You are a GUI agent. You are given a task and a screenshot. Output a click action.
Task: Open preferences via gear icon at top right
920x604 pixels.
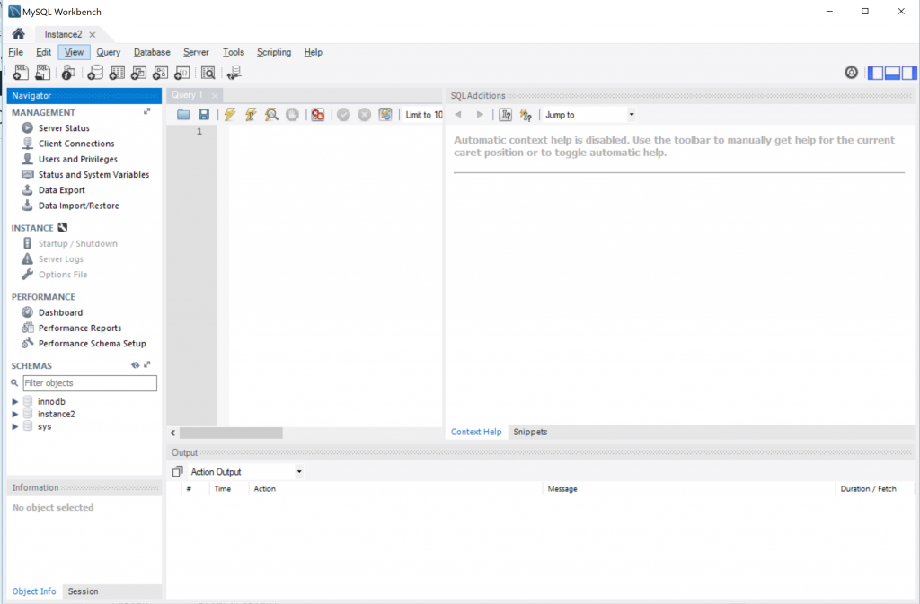coord(852,73)
